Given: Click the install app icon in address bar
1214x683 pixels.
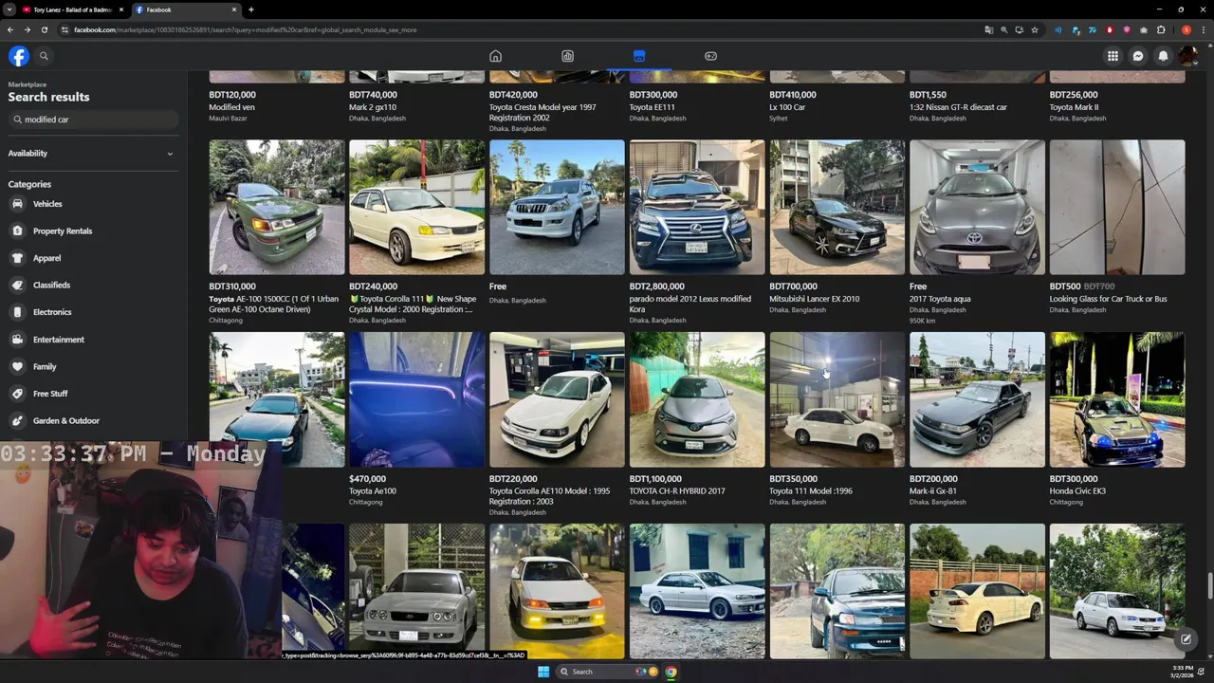Looking at the screenshot, I should coord(1019,29).
